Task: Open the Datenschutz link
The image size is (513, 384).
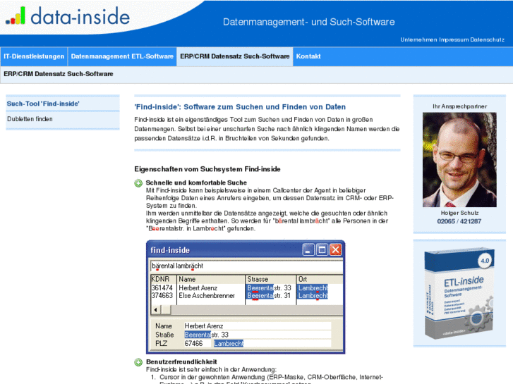Action: pyautogui.click(x=488, y=39)
